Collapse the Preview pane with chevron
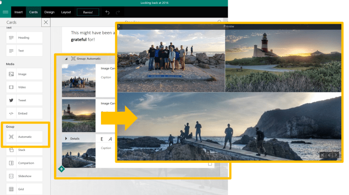 119,27
